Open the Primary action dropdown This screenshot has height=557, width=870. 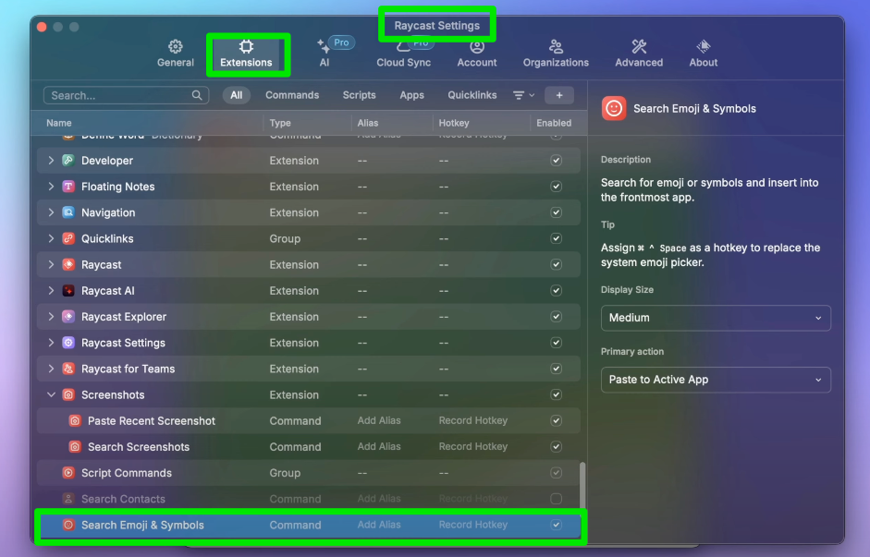click(716, 380)
